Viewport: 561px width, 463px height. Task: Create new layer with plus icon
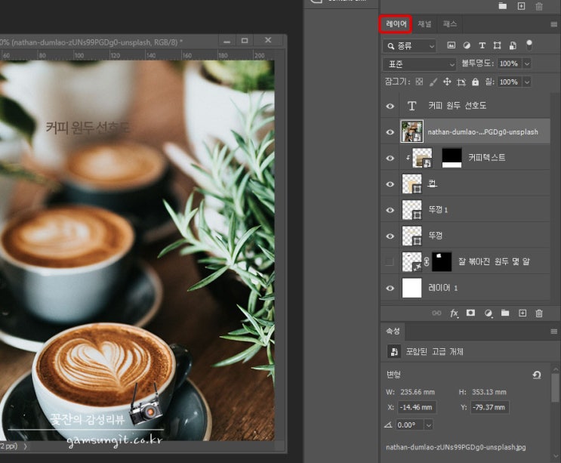[x=522, y=313]
